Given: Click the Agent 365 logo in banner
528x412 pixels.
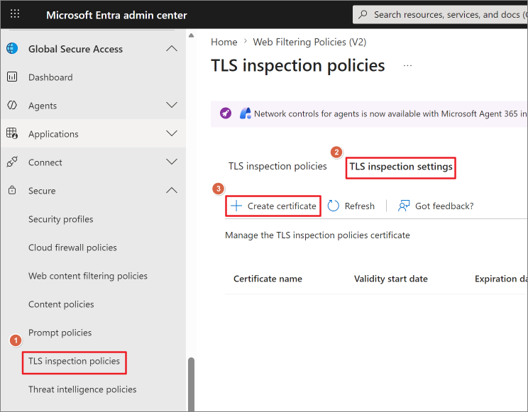Looking at the screenshot, I should (246, 113).
